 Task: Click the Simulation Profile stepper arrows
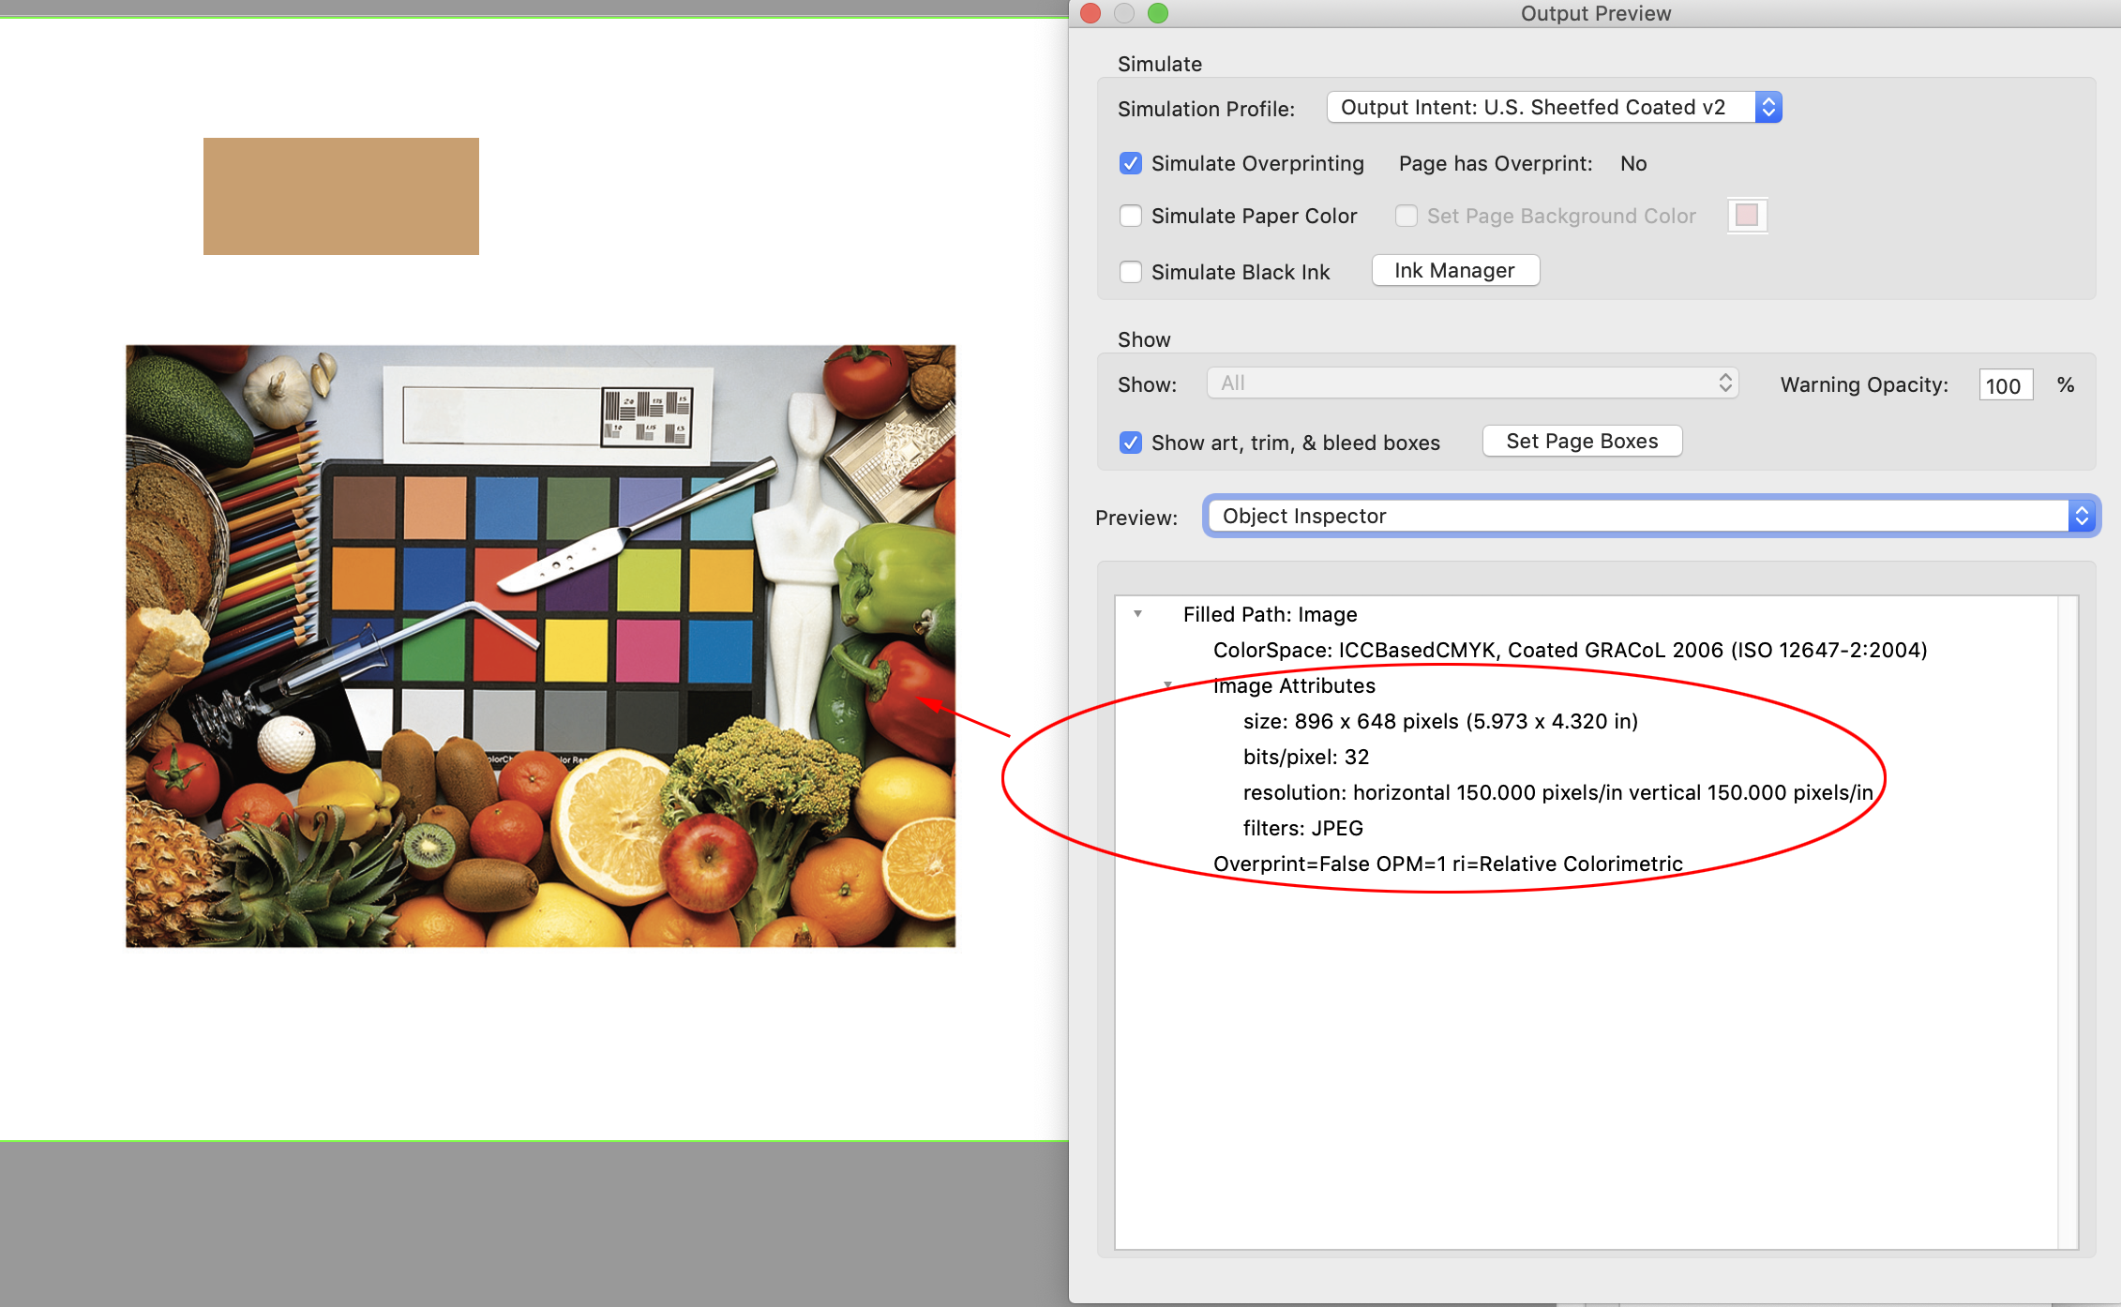point(1767,107)
